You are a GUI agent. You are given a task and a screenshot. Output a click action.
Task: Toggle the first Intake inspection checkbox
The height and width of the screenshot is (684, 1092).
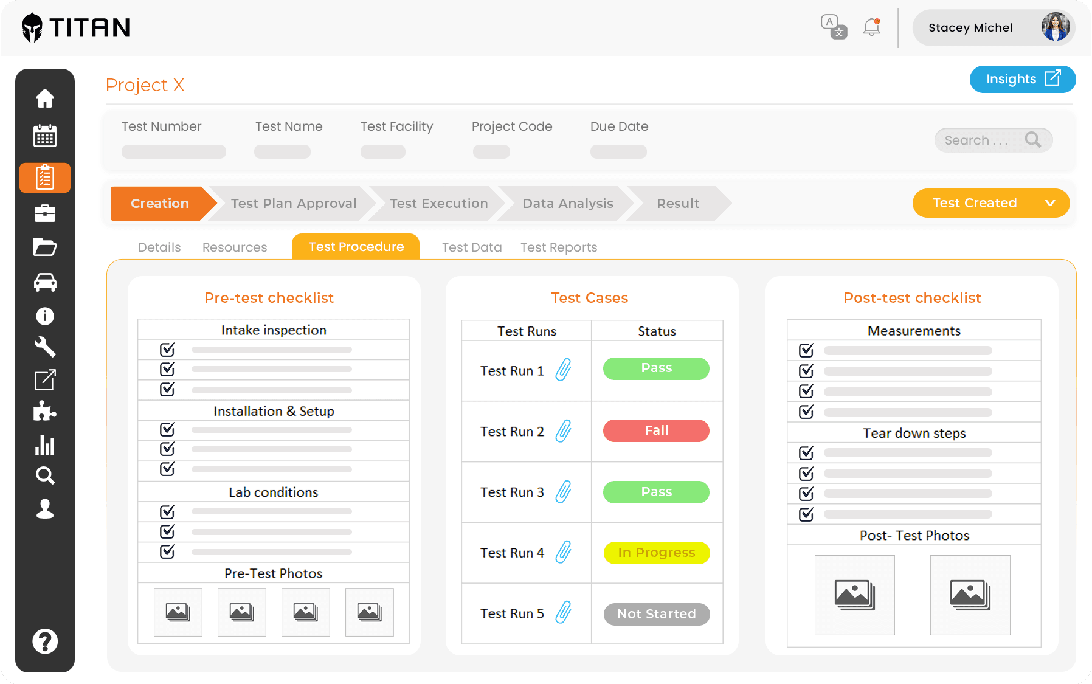click(167, 349)
